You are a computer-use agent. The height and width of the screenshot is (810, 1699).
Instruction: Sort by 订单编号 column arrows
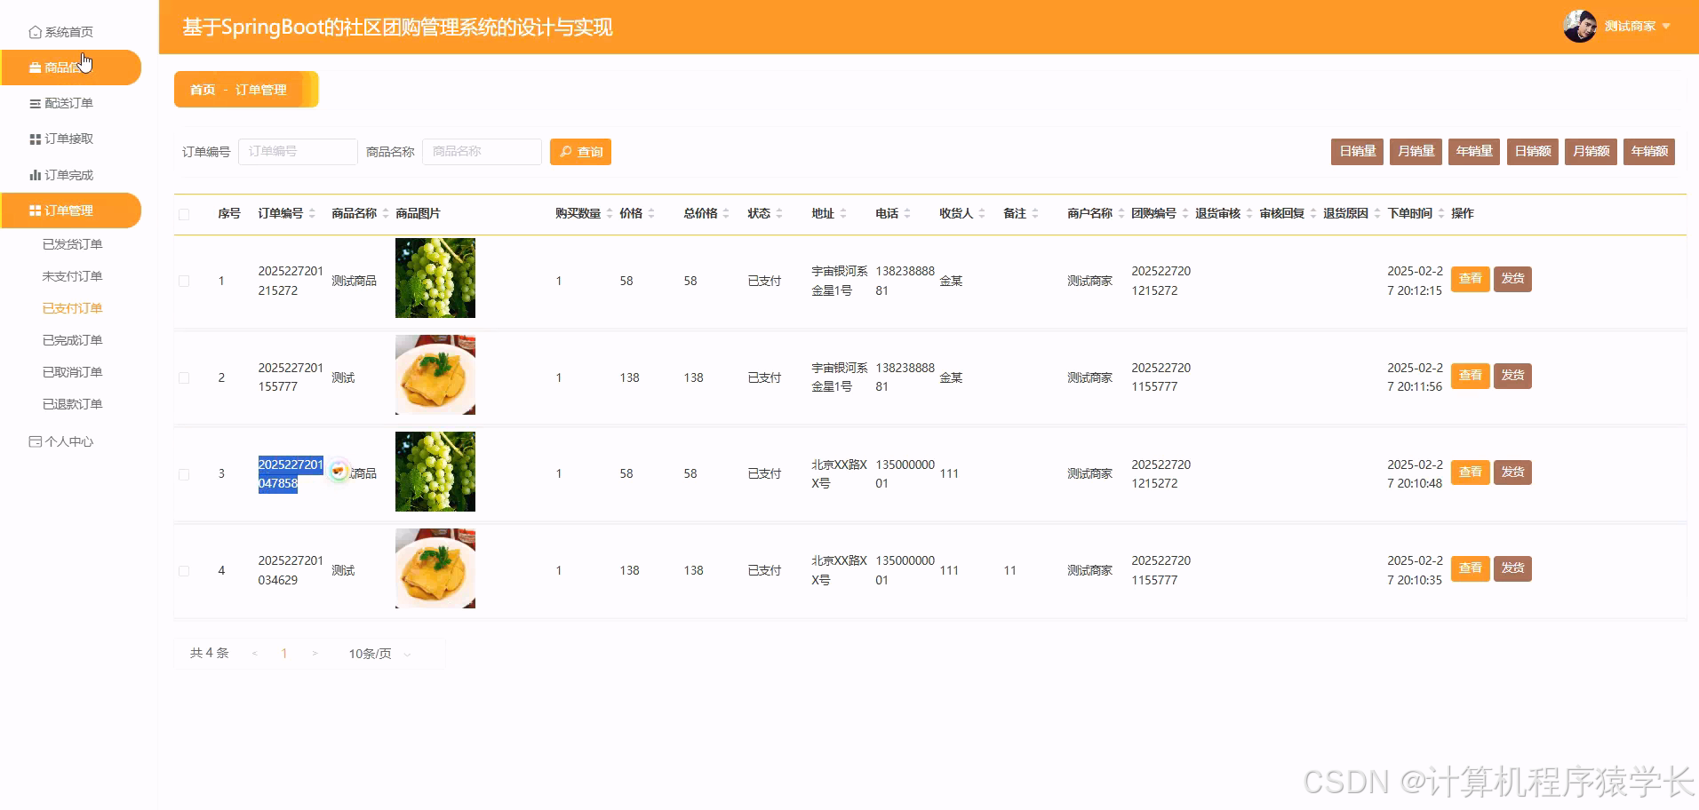(x=312, y=213)
